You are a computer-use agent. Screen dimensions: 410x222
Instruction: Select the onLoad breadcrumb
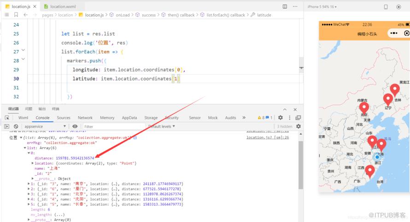[123, 15]
